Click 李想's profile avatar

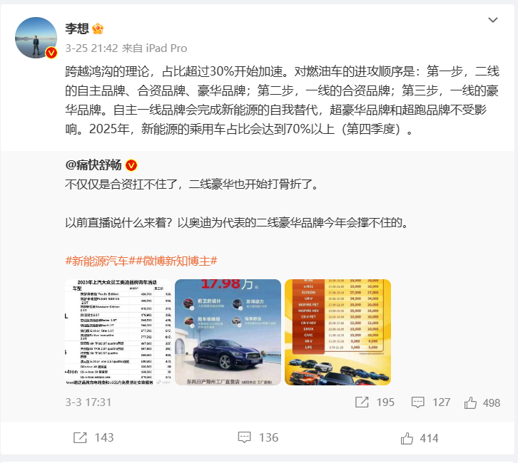pos(36,38)
